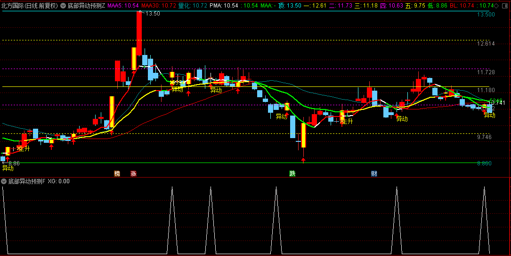The image size is (511, 256).
Task: Click the 四: 10.63 level readout
Action: [391, 6]
